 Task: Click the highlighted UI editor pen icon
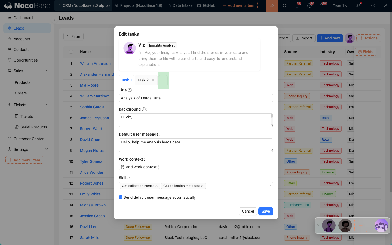pyautogui.click(x=272, y=6)
